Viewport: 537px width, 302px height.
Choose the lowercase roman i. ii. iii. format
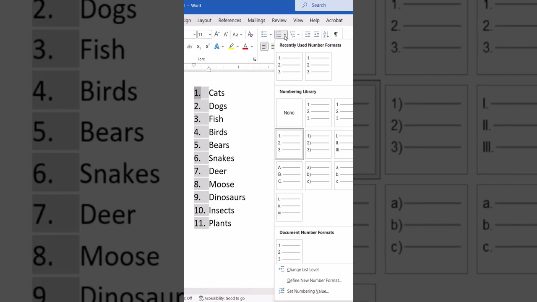tap(289, 207)
